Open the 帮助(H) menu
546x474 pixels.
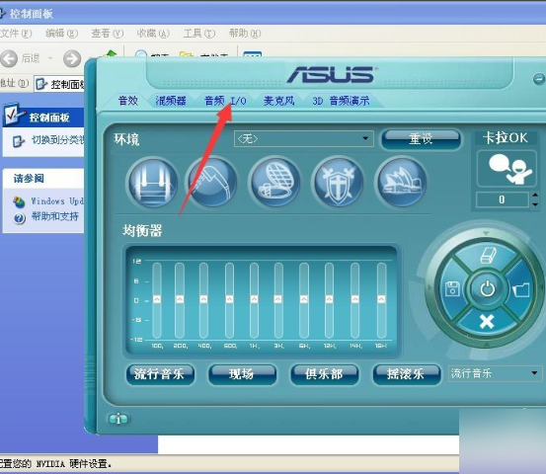245,34
